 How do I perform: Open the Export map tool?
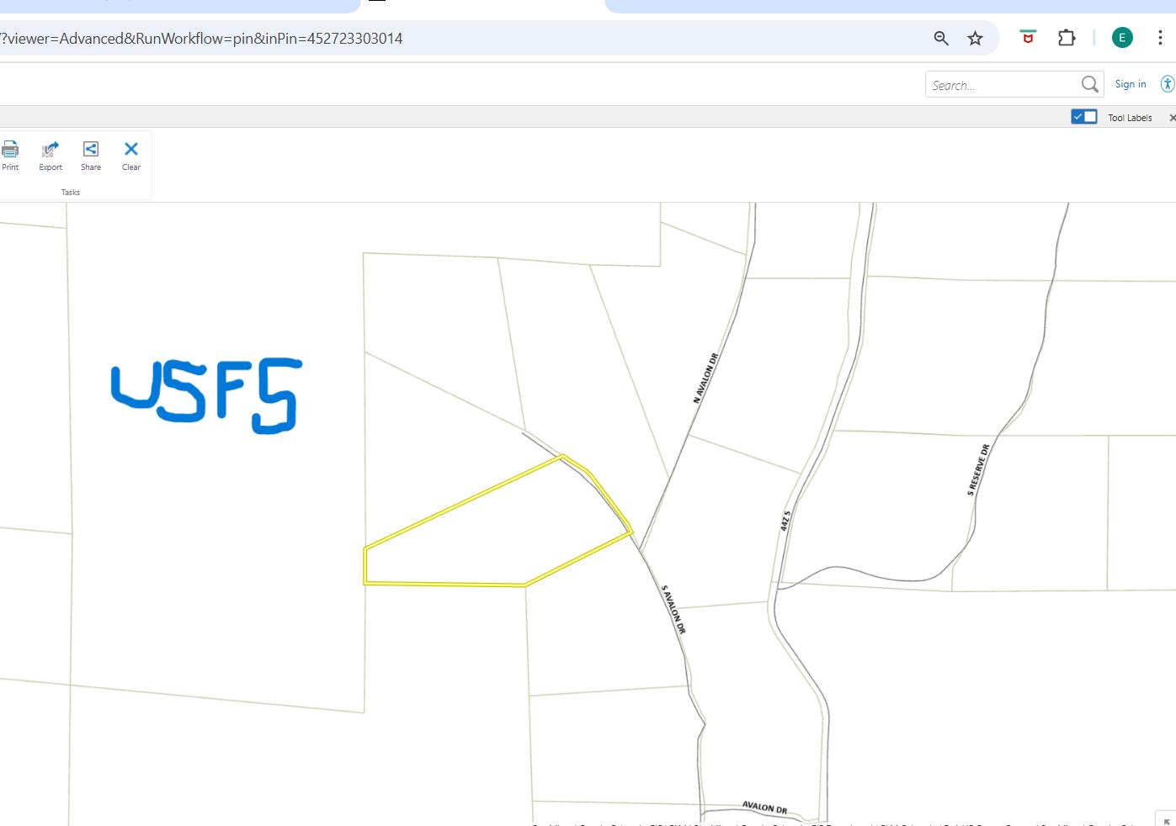pyautogui.click(x=51, y=151)
